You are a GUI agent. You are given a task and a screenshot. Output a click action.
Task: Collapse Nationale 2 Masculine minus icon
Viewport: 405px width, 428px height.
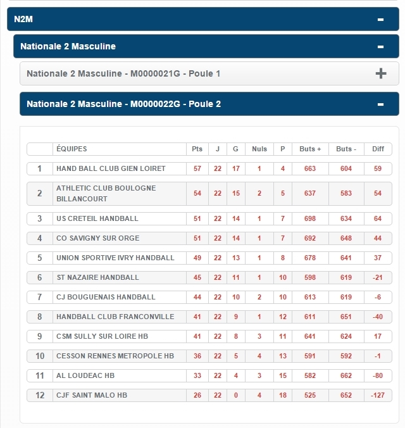pyautogui.click(x=380, y=47)
